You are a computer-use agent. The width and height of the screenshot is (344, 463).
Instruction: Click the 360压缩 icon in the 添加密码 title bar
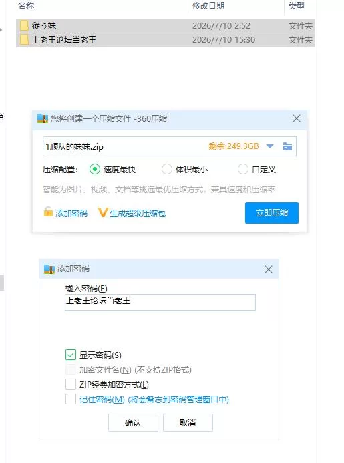click(x=49, y=269)
